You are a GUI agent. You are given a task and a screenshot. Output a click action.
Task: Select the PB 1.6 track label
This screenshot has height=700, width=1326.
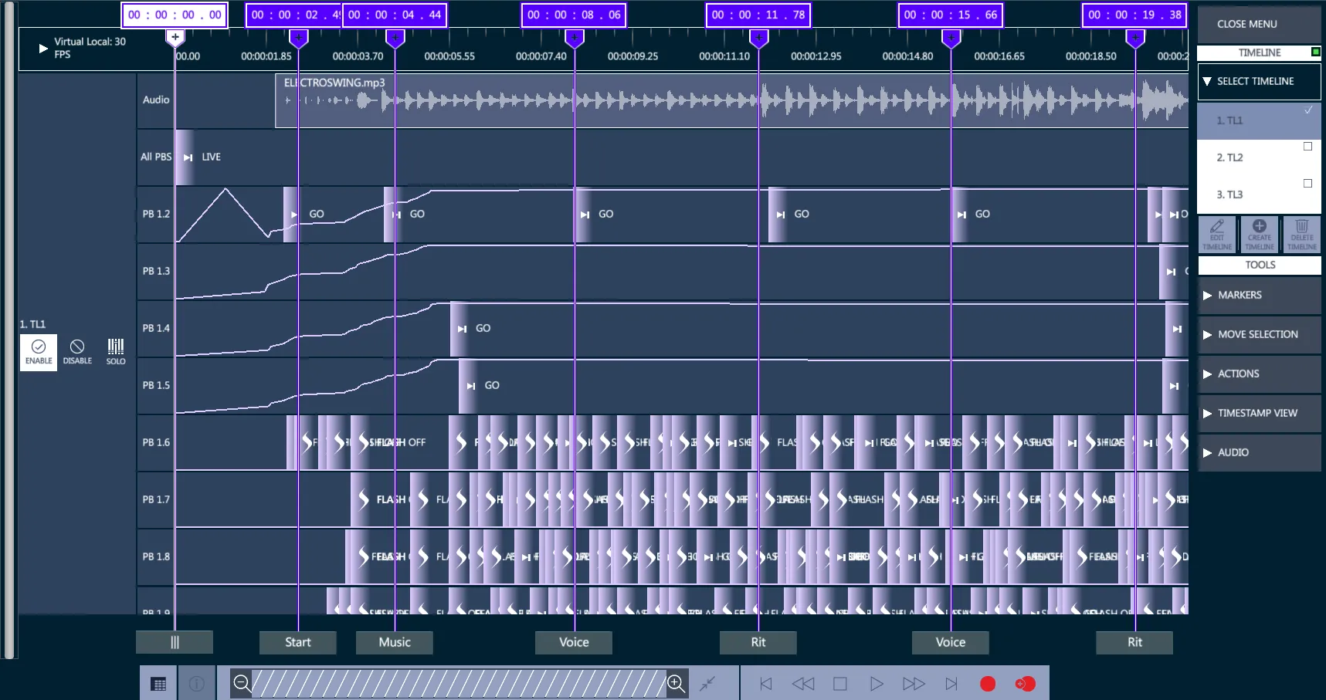(156, 442)
